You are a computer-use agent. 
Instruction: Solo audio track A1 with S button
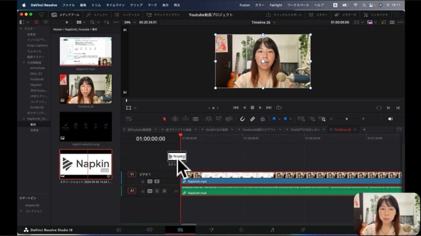157,191
